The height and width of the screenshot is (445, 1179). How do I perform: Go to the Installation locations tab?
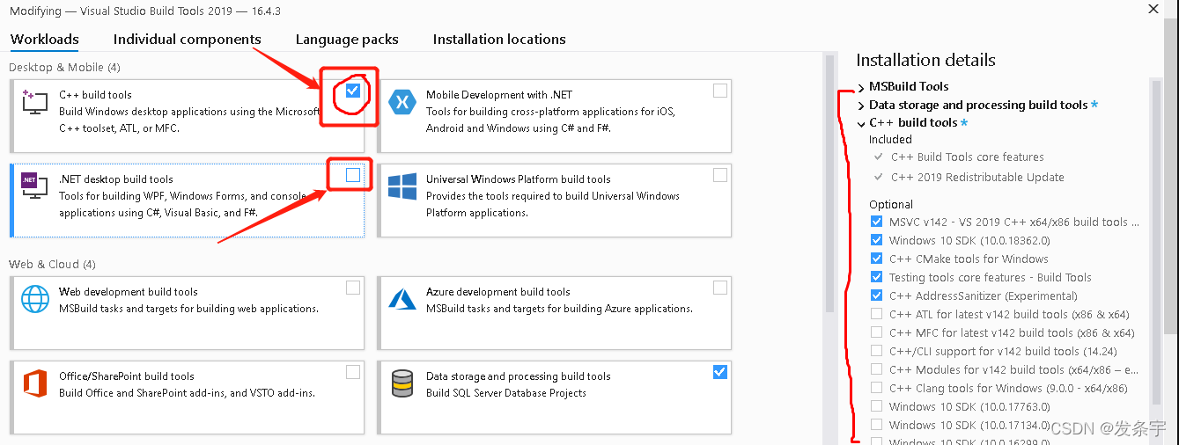pos(499,40)
